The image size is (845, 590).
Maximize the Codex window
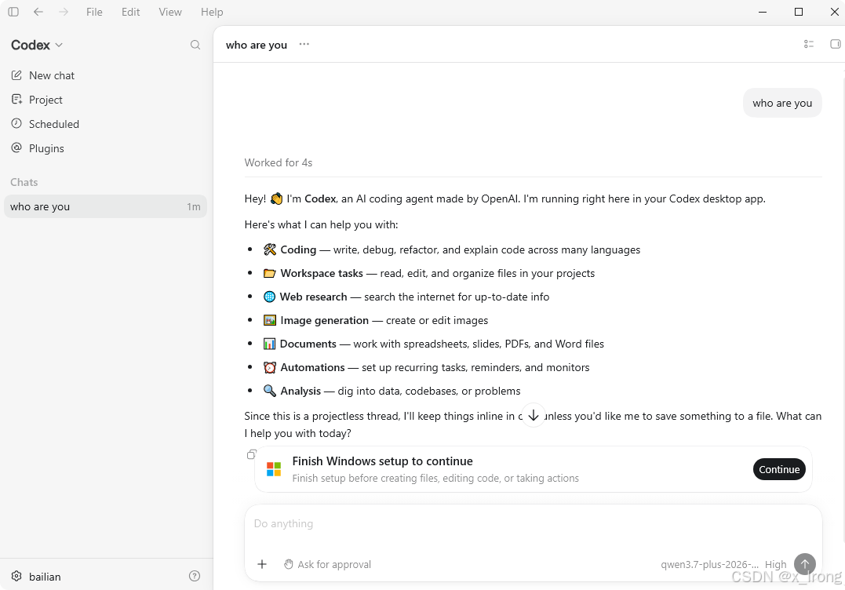click(x=799, y=12)
